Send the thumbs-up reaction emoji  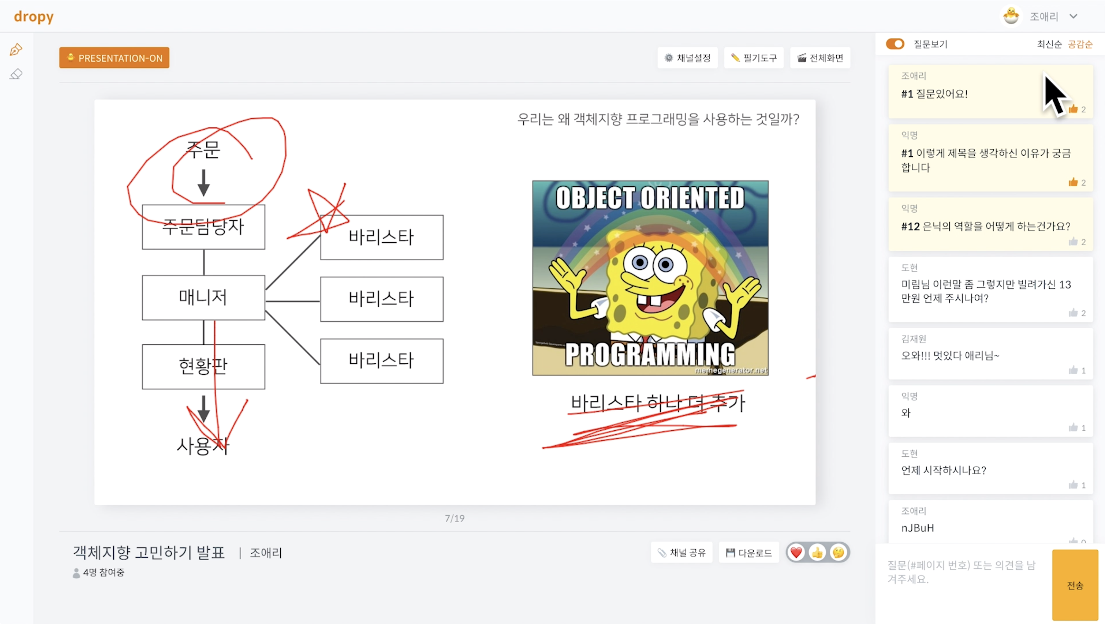817,553
